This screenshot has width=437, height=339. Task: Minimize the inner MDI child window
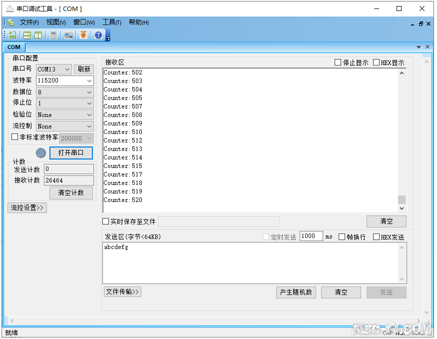tap(413, 24)
